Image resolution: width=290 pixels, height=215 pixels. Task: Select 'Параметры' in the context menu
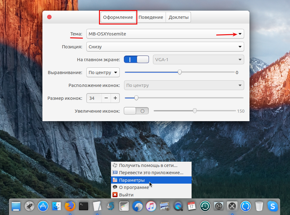click(151, 180)
